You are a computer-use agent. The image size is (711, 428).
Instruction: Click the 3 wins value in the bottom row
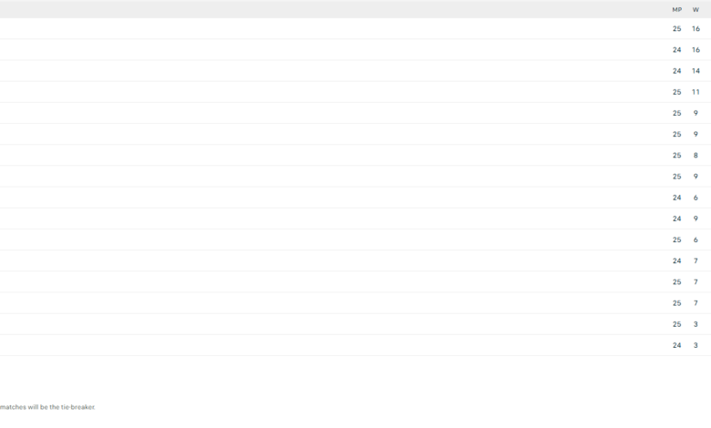point(696,345)
